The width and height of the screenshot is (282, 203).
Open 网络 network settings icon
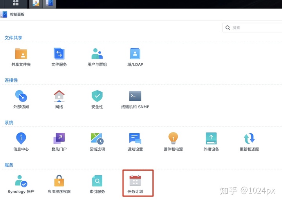click(x=59, y=96)
